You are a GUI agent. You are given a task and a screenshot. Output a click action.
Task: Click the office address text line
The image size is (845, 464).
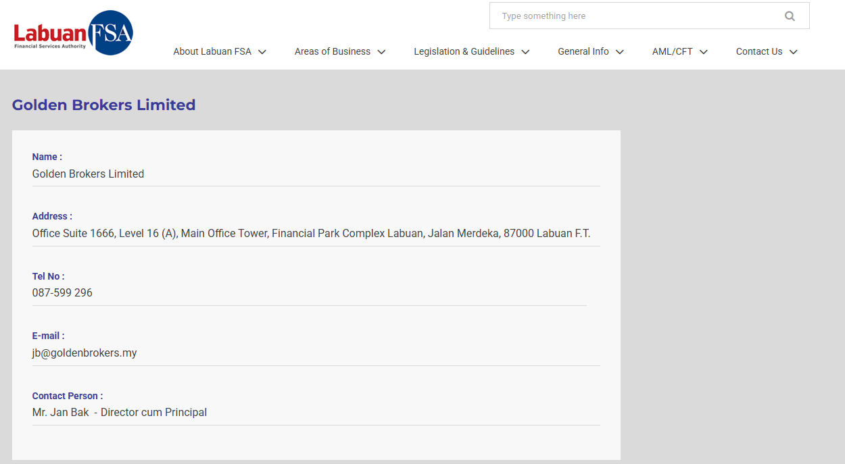pyautogui.click(x=311, y=233)
